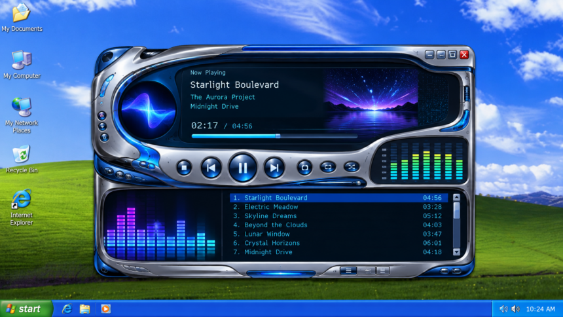Screen dimensions: 563x317
Task: Launch Internet Explorer from quick launch
Action: point(67,308)
